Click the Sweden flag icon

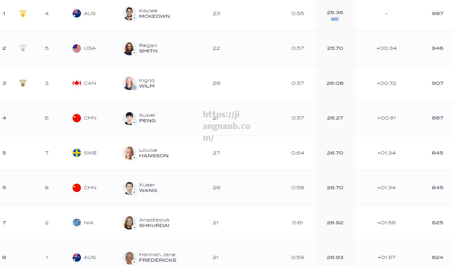pyautogui.click(x=77, y=153)
